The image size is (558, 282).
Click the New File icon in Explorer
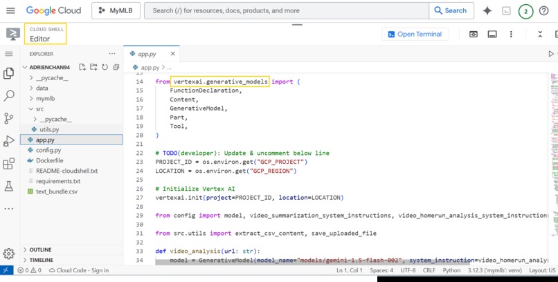coord(82,67)
